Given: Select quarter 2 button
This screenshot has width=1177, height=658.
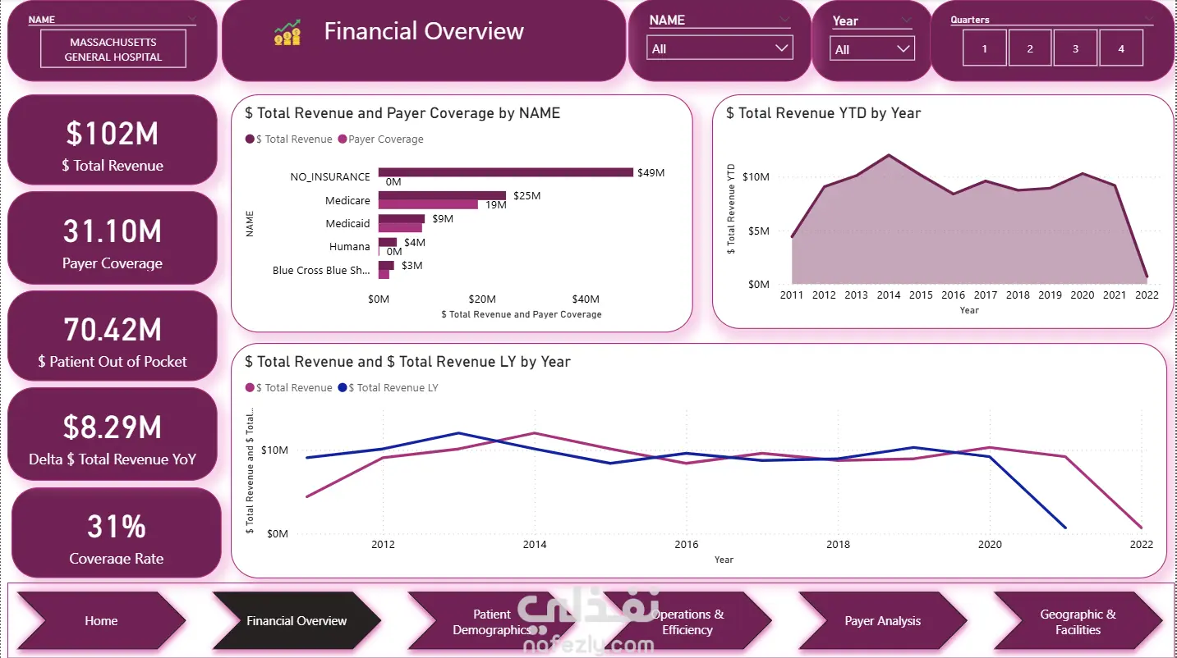Looking at the screenshot, I should pos(1030,48).
